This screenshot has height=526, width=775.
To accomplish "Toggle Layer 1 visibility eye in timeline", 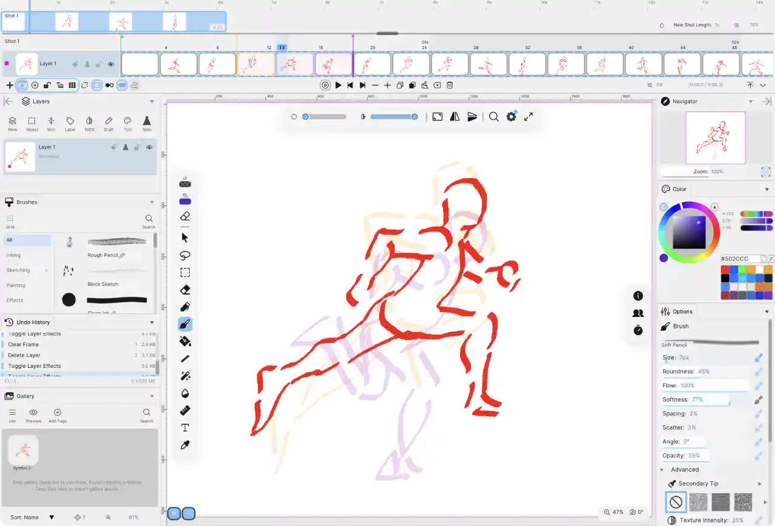I will point(111,64).
